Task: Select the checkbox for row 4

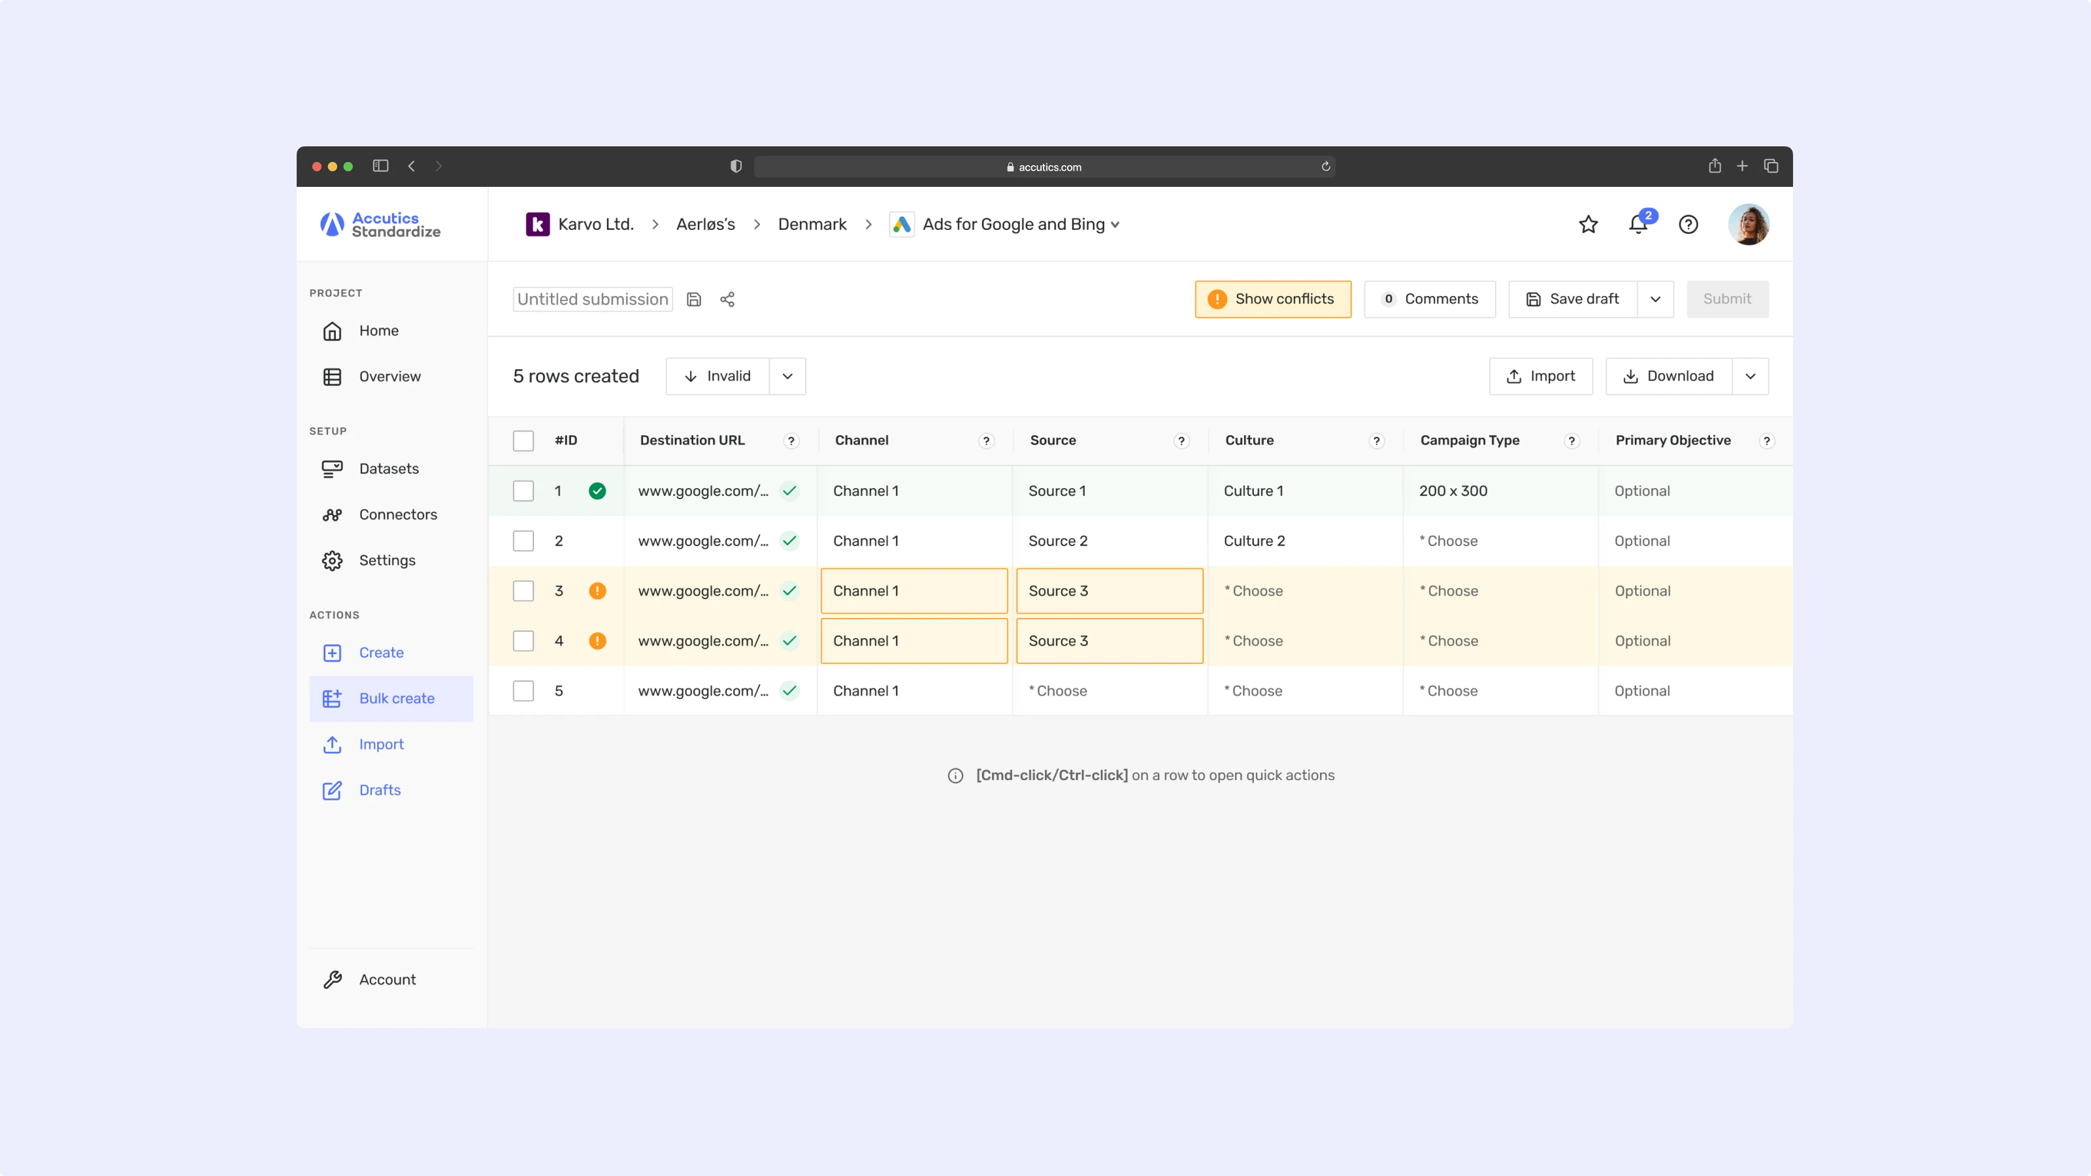Action: pos(523,641)
